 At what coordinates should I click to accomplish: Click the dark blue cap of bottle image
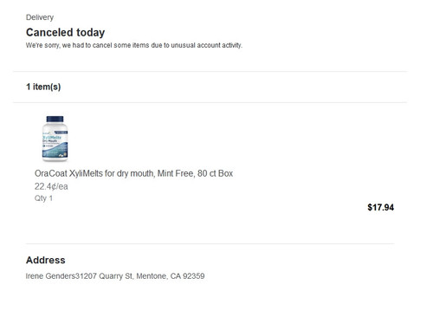55,119
